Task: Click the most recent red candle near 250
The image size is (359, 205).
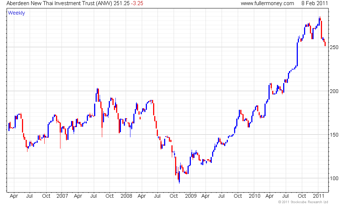Action: pyautogui.click(x=325, y=44)
